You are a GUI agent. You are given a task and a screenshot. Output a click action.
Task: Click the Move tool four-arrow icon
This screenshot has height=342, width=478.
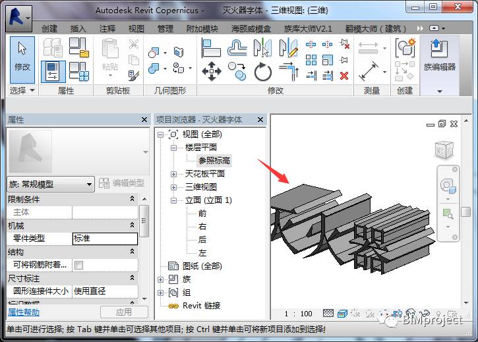212,71
